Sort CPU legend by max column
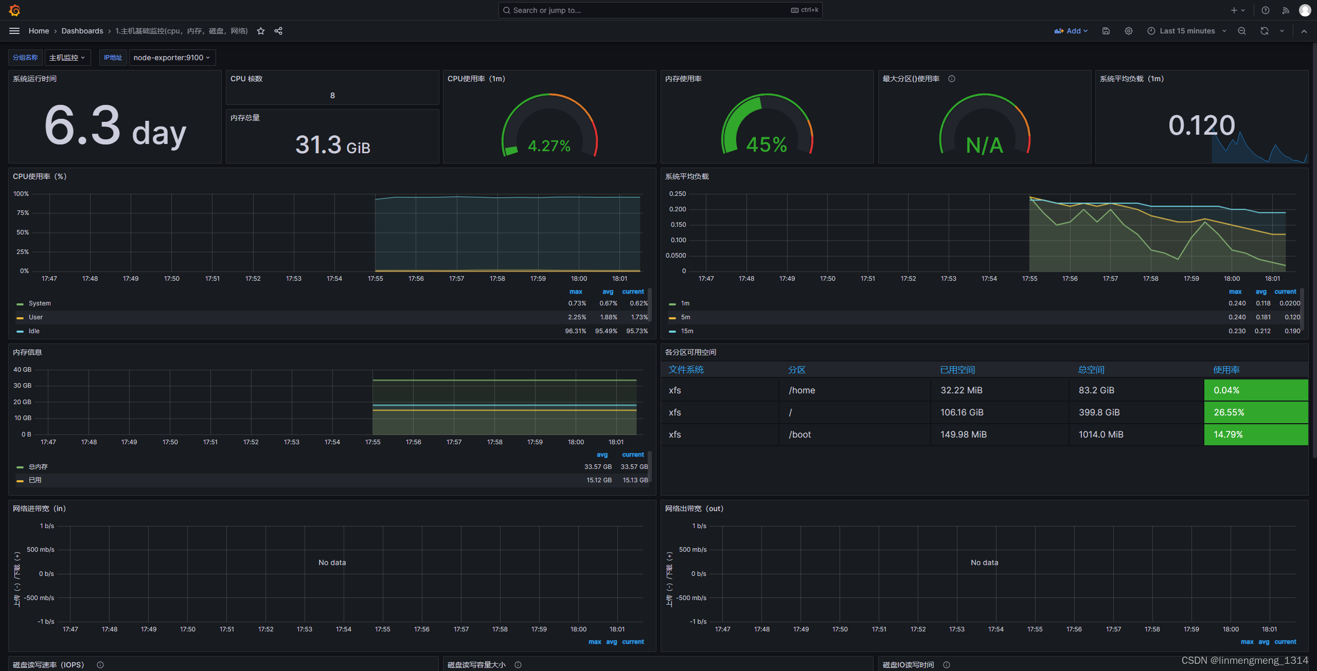The height and width of the screenshot is (671, 1317). (576, 292)
